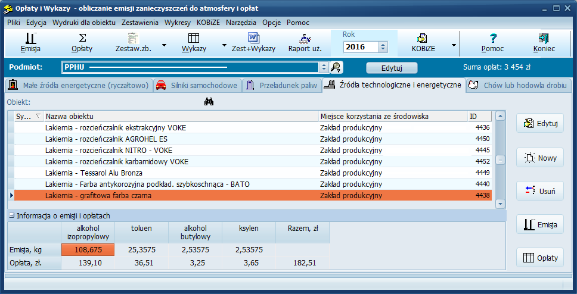577x294 pixels.
Task: Open the Wykazy table toolbar tool
Action: point(194,43)
